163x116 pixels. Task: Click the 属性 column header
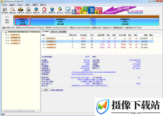[x=151, y=35]
